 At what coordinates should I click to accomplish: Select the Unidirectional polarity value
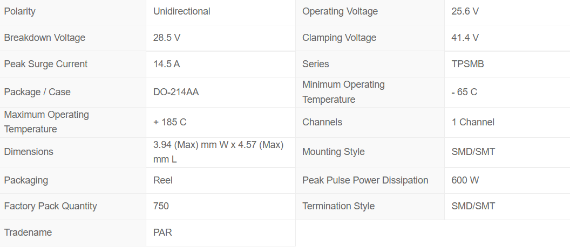(182, 11)
